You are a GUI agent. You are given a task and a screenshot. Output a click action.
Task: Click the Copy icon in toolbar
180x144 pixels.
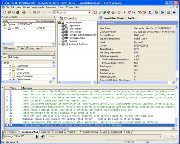pyautogui.click(x=34, y=12)
